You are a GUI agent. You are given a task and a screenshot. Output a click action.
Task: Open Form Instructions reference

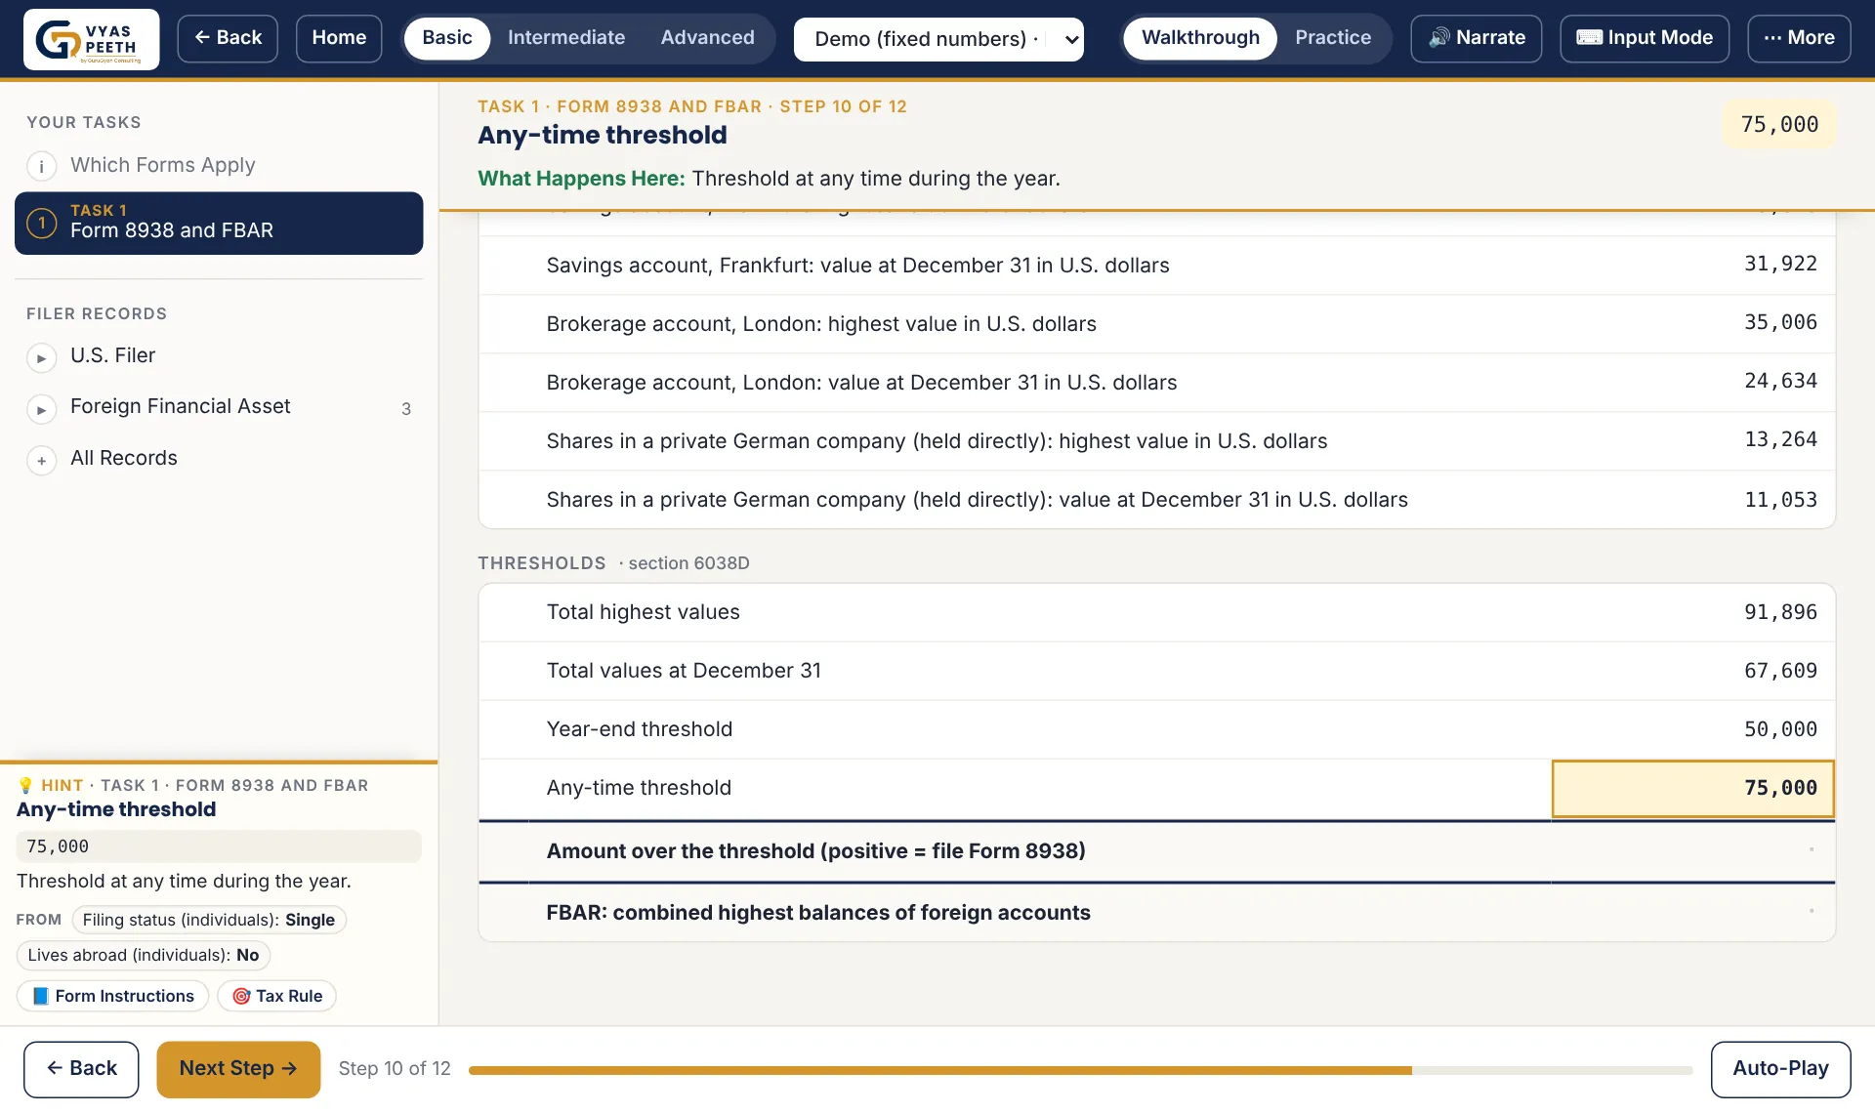113,996
